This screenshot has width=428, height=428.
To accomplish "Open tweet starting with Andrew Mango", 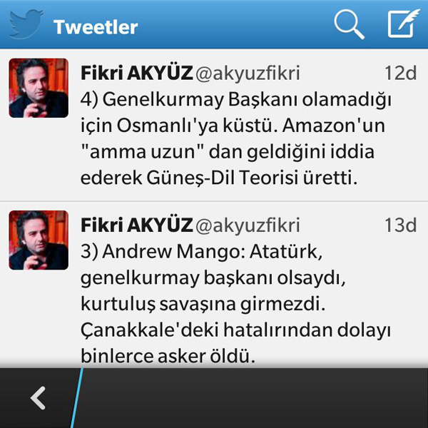I will pyautogui.click(x=236, y=304).
